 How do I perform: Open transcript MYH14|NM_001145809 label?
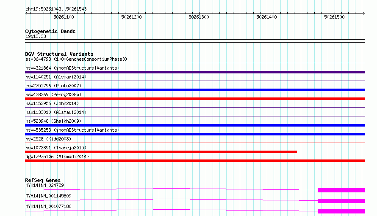point(48,196)
